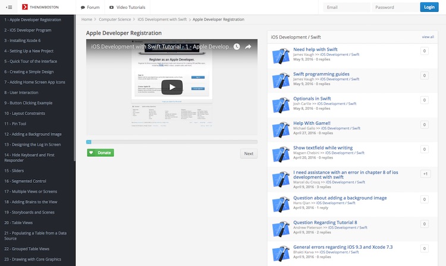The height and width of the screenshot is (266, 446).
Task: Click the Watch Later clock icon on video
Action: 237,46
